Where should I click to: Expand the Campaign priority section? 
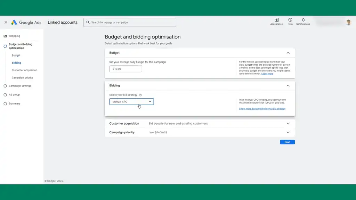(x=288, y=132)
